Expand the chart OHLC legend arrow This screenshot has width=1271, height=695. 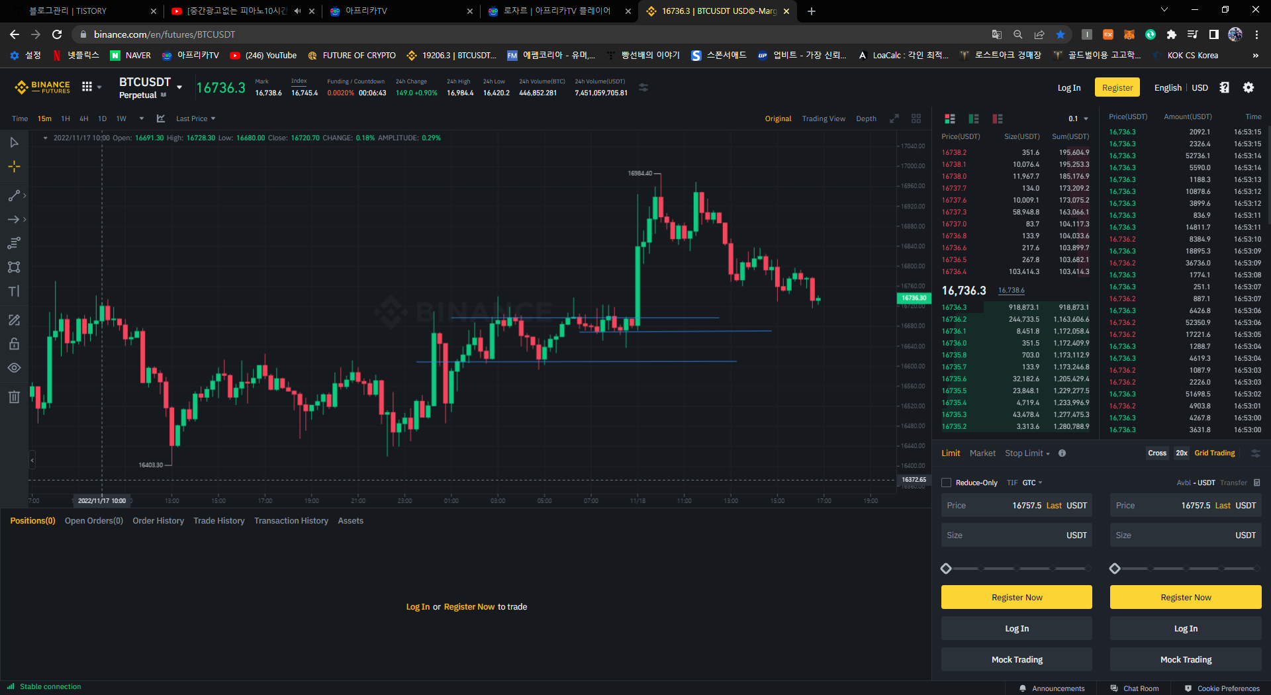(45, 138)
